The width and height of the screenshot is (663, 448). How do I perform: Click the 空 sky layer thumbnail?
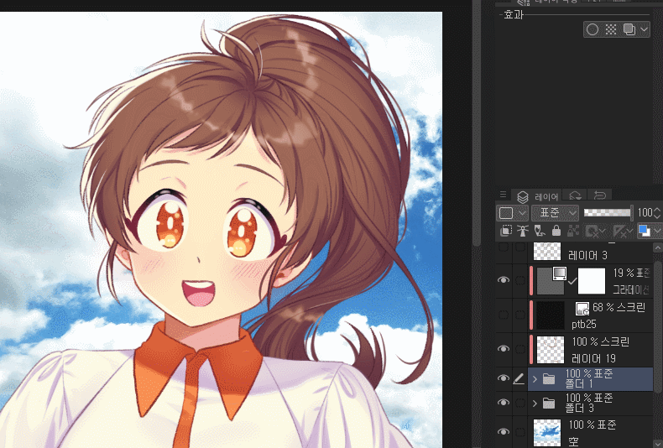[547, 432]
